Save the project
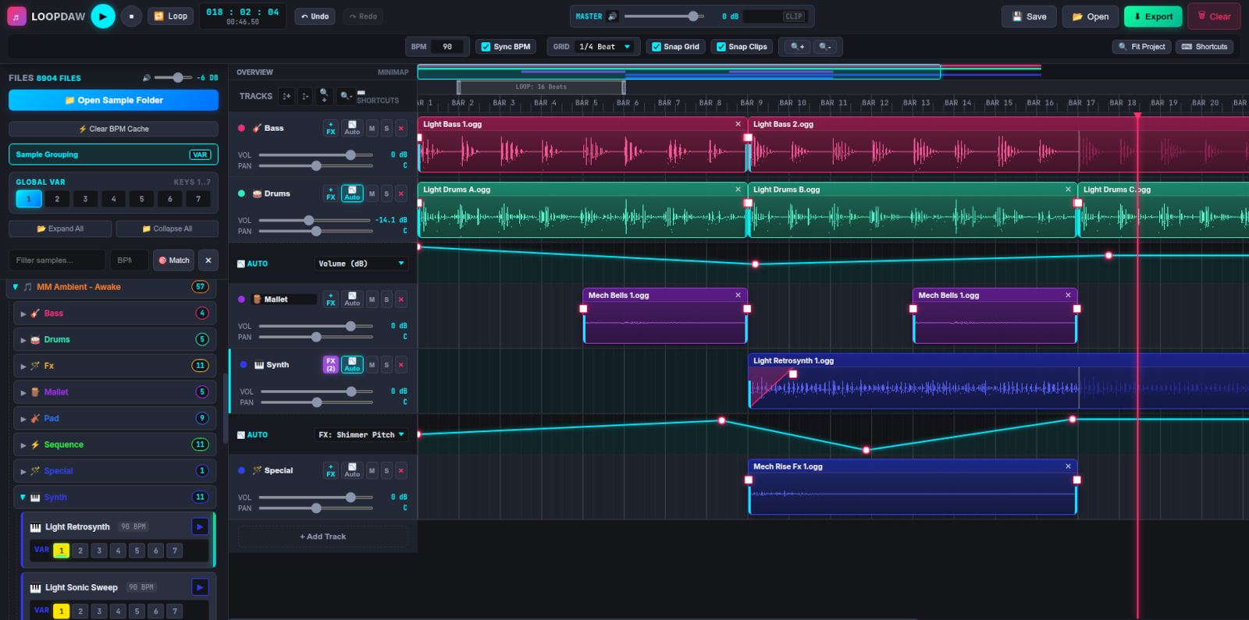 [1030, 16]
